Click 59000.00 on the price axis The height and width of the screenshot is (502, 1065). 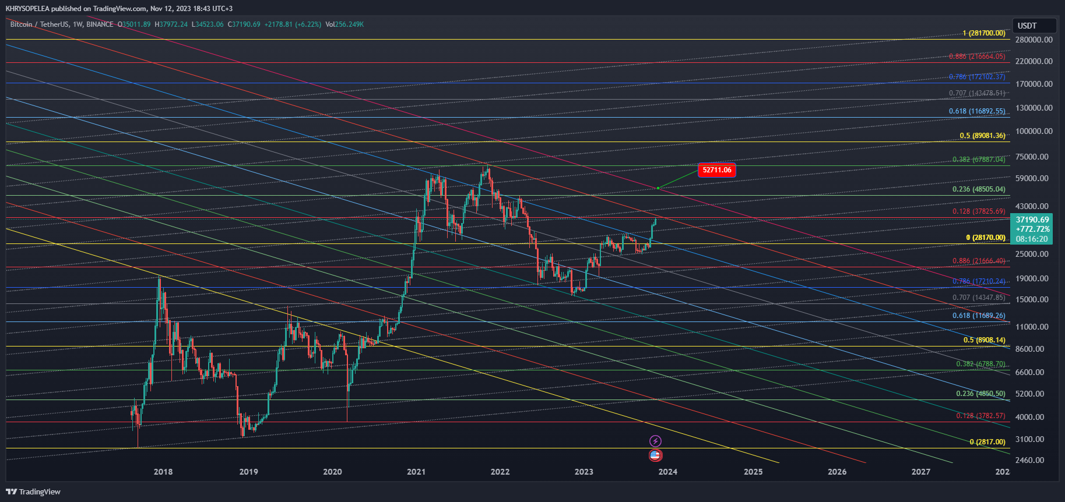point(1032,178)
